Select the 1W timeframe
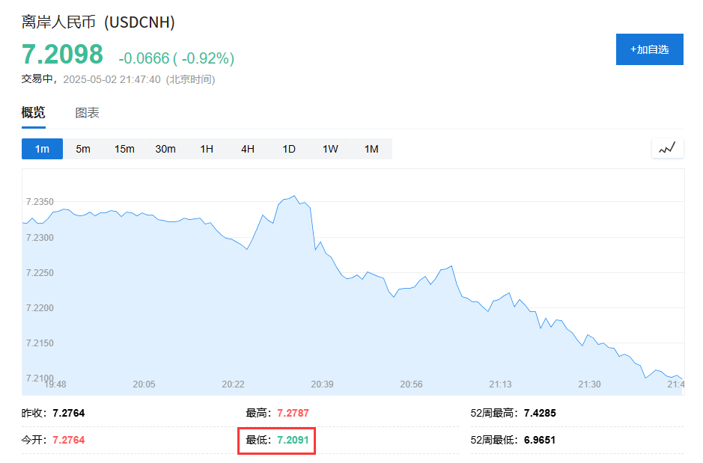 point(330,149)
